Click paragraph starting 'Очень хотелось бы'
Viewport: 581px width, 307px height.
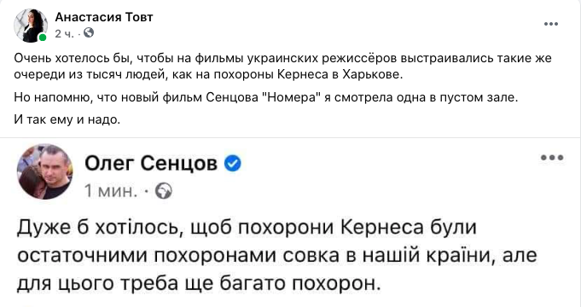click(282, 66)
